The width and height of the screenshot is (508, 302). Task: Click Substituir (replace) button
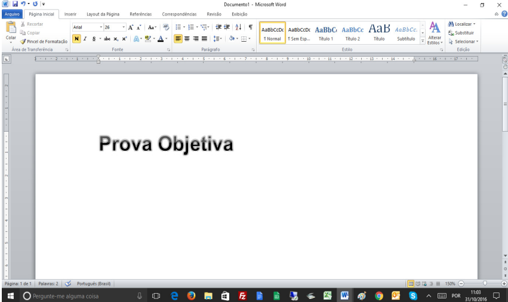coord(461,33)
